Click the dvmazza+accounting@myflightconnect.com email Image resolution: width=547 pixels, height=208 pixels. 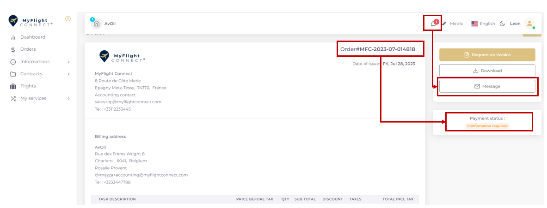(141, 175)
